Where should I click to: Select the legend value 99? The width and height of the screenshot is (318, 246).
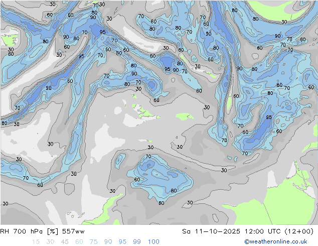pos(137,241)
